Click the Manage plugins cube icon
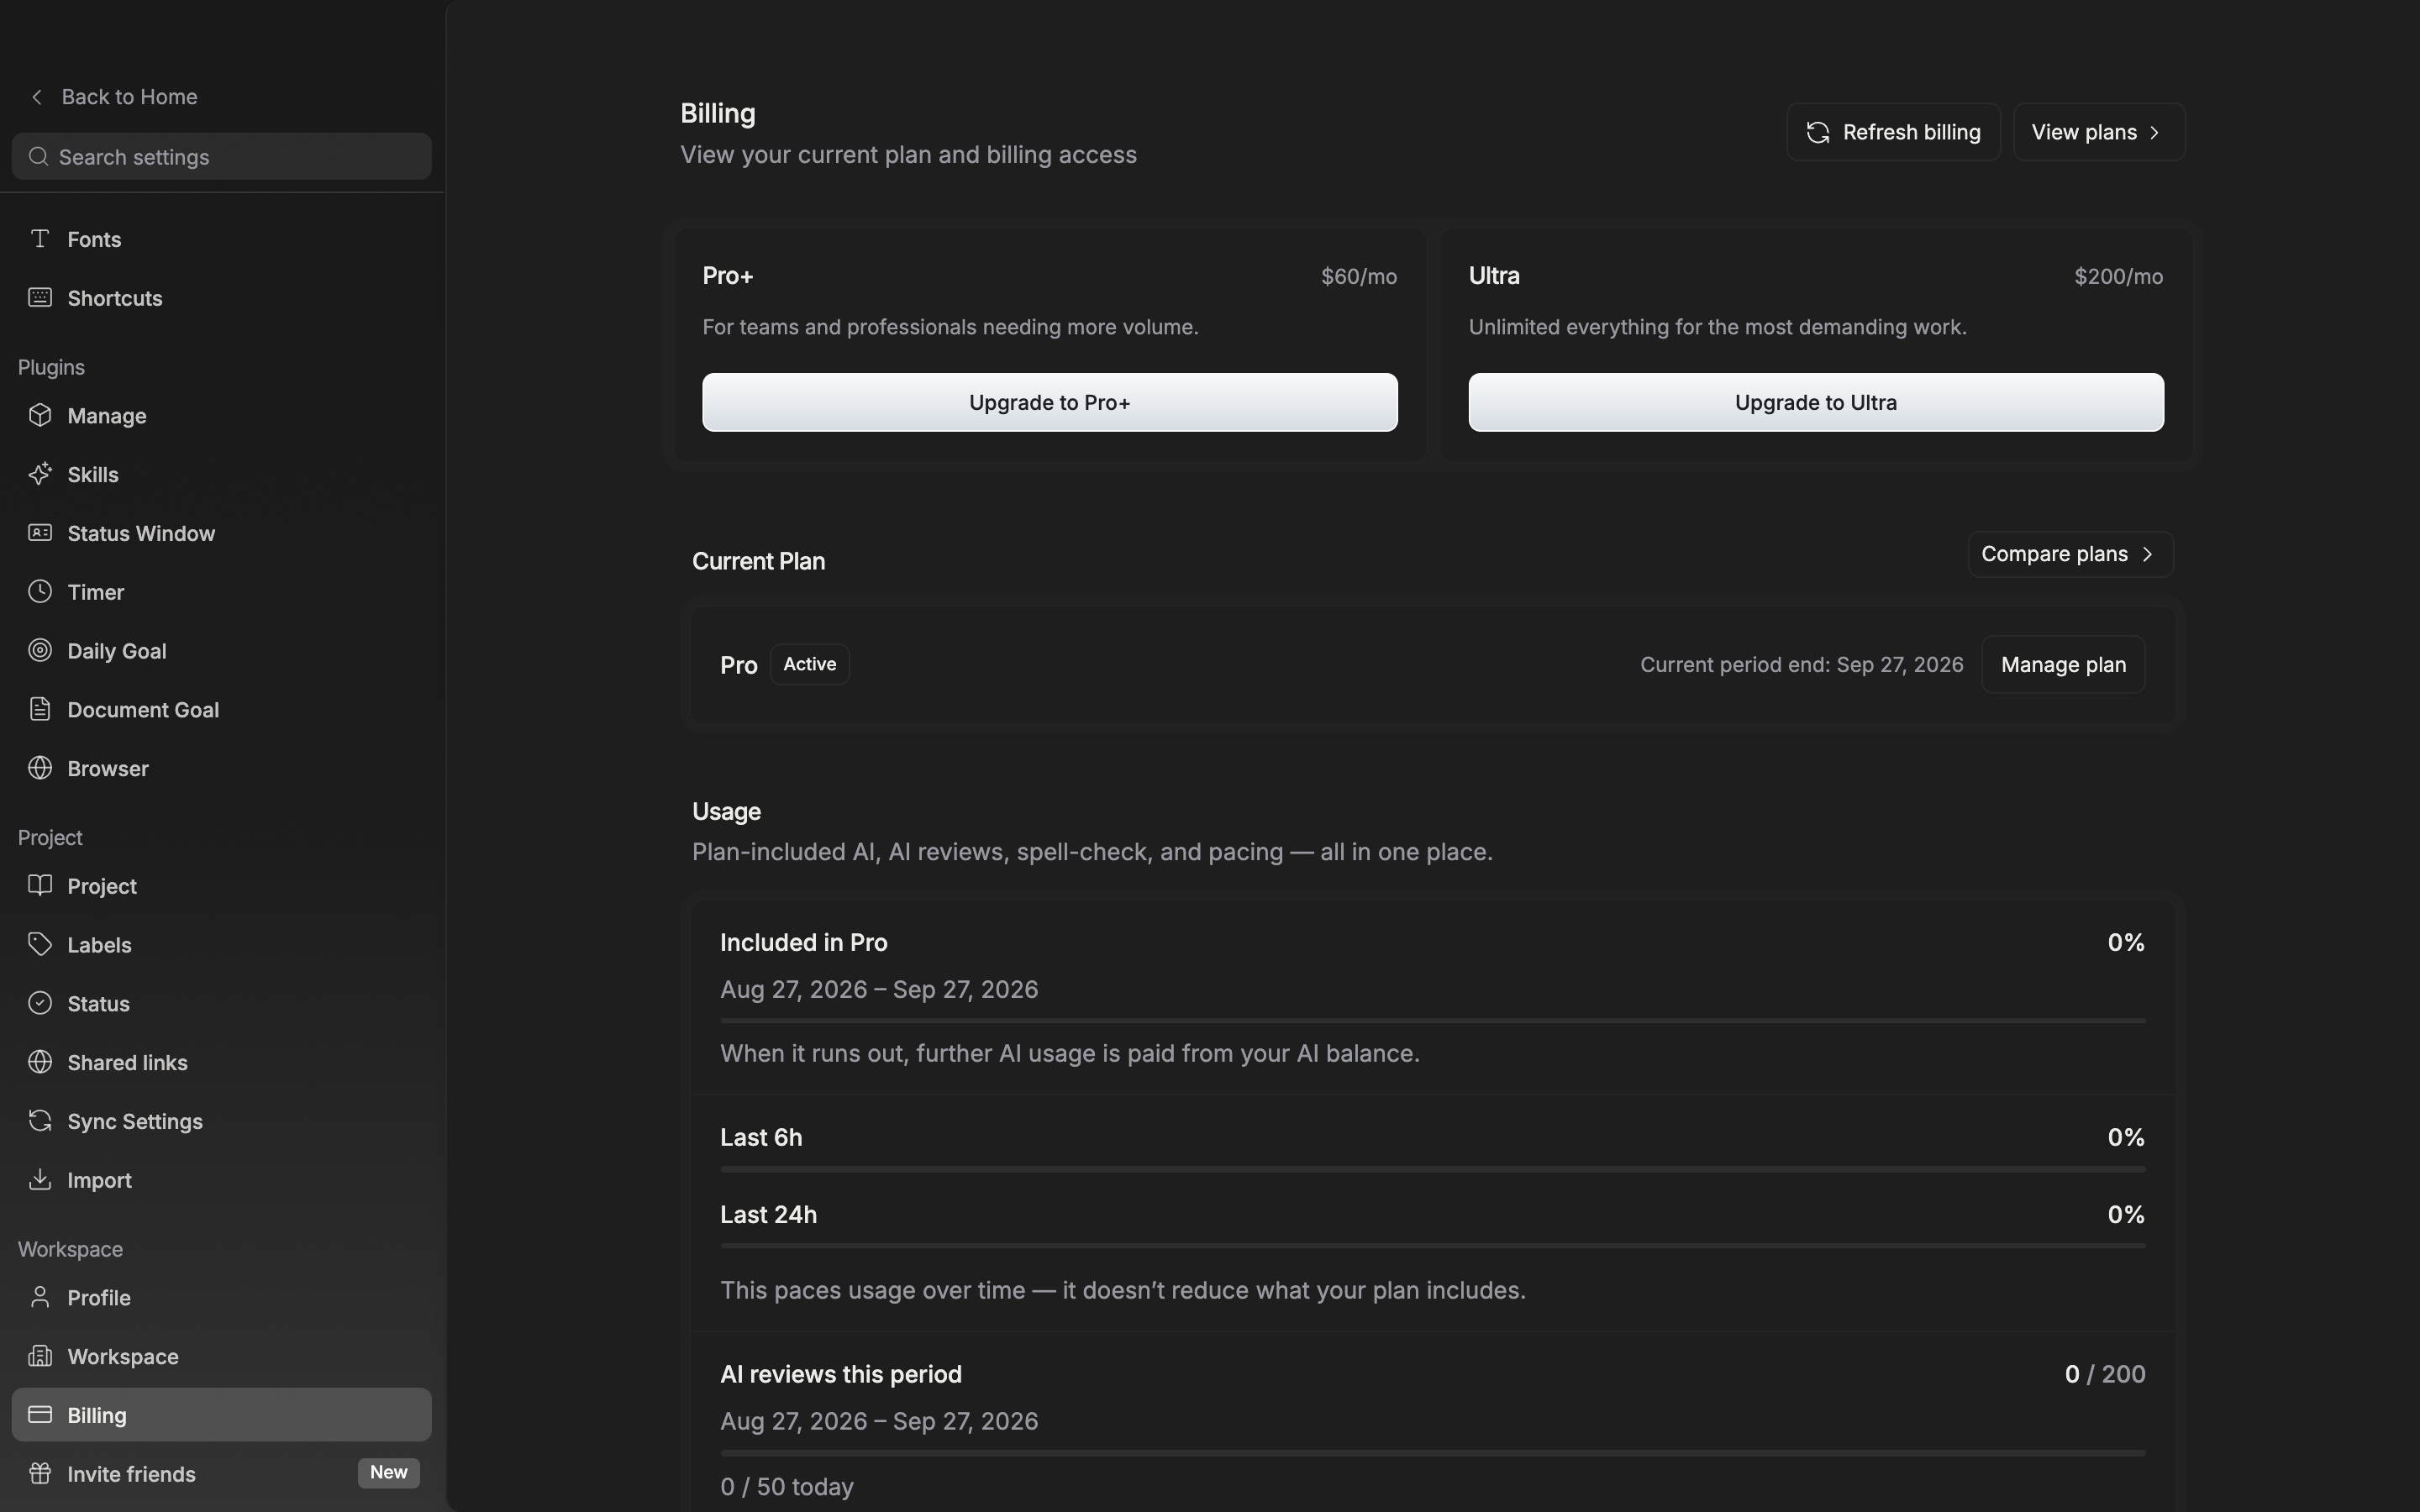This screenshot has width=2420, height=1512. pos(40,415)
